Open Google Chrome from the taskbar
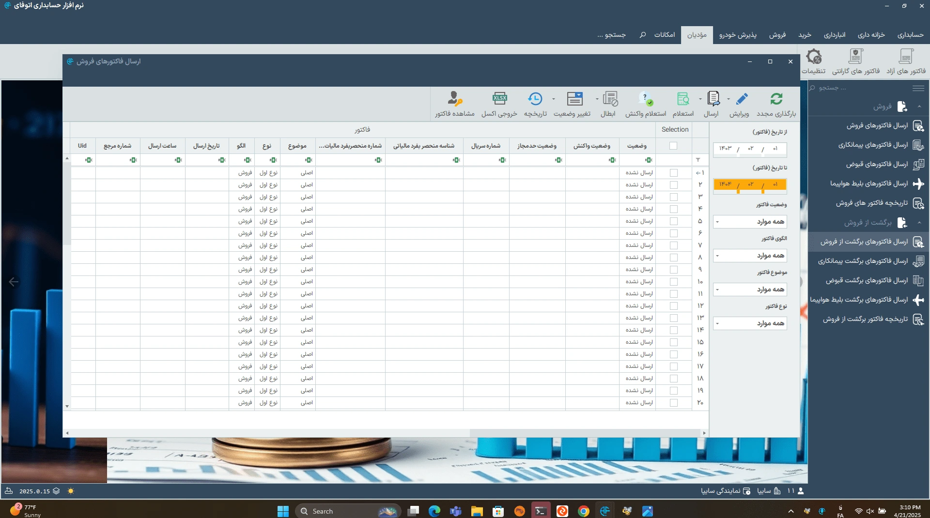The image size is (930, 518). [584, 511]
